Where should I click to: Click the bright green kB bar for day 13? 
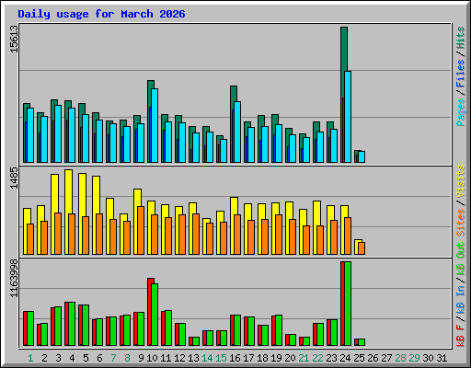[196, 341]
